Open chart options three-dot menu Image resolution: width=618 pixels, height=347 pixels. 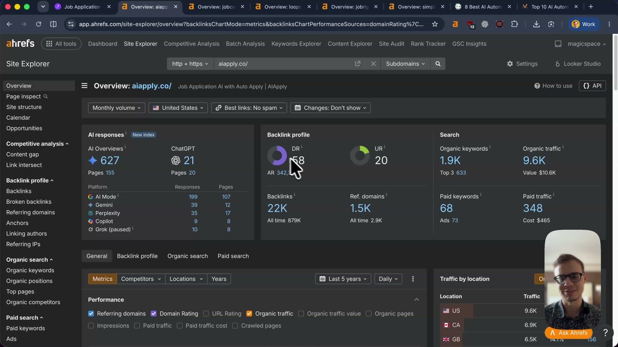point(413,279)
